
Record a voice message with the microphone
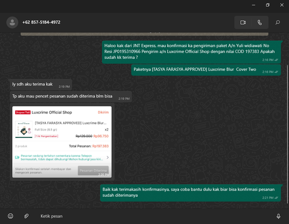click(279, 216)
